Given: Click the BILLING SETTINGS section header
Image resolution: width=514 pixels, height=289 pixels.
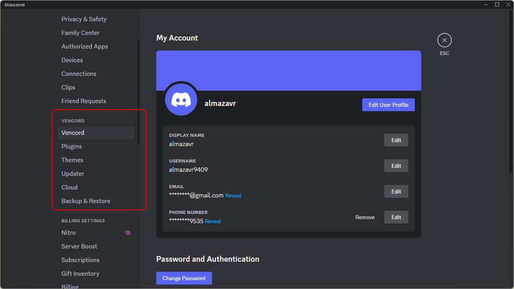Looking at the screenshot, I should tap(83, 221).
